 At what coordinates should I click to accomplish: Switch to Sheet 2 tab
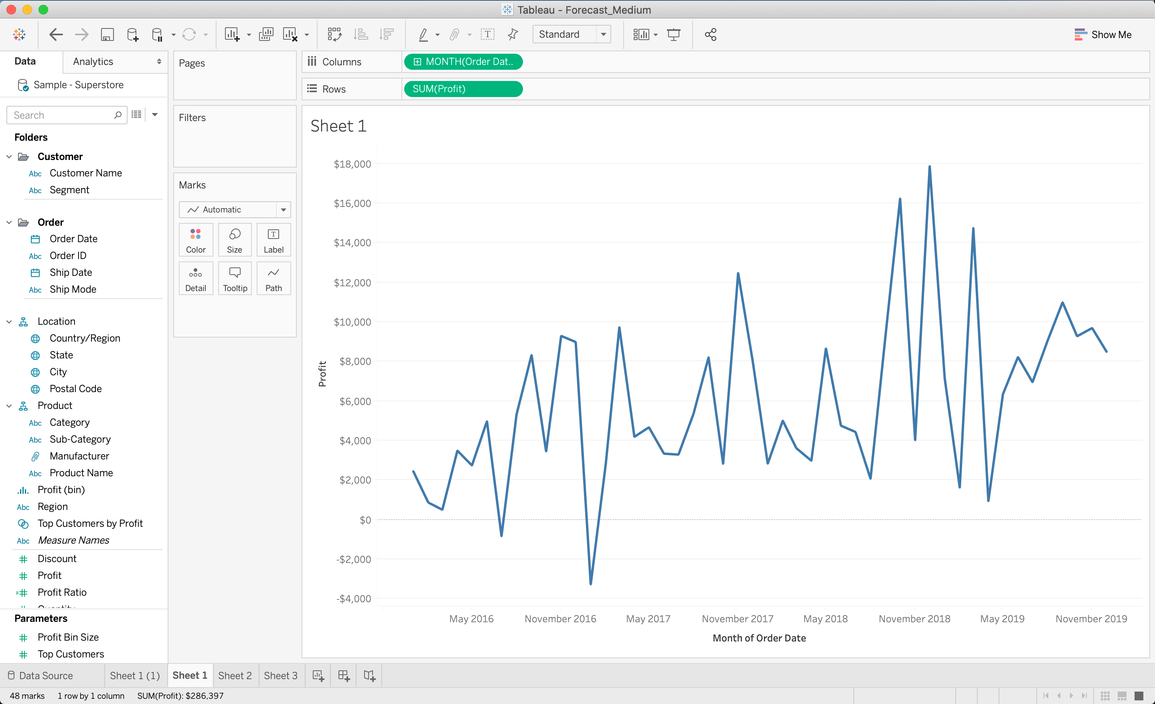pyautogui.click(x=235, y=676)
